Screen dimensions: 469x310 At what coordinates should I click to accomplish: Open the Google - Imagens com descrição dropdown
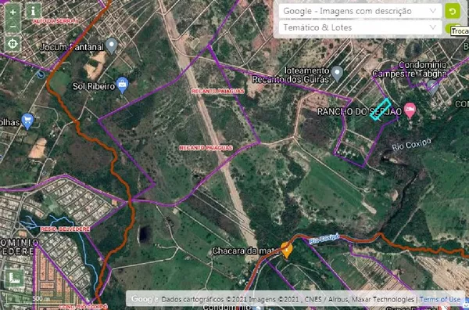pyautogui.click(x=360, y=11)
